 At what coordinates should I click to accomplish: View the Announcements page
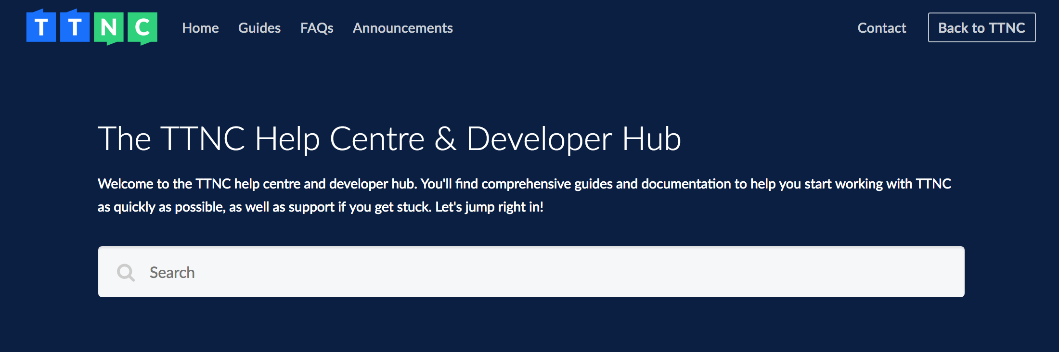403,28
